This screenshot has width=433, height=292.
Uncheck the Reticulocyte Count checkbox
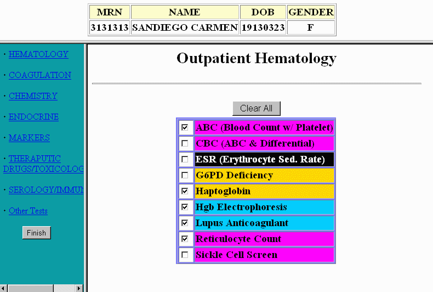pyautogui.click(x=185, y=239)
